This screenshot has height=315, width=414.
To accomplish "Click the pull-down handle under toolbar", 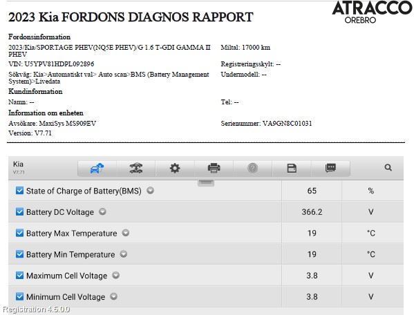I will click(206, 182).
